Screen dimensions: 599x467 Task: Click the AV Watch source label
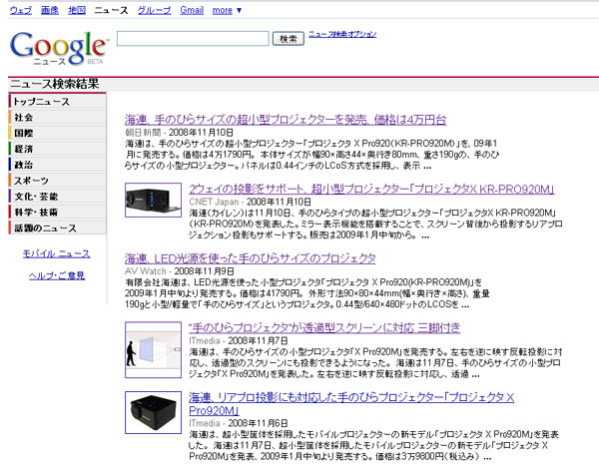click(x=146, y=271)
